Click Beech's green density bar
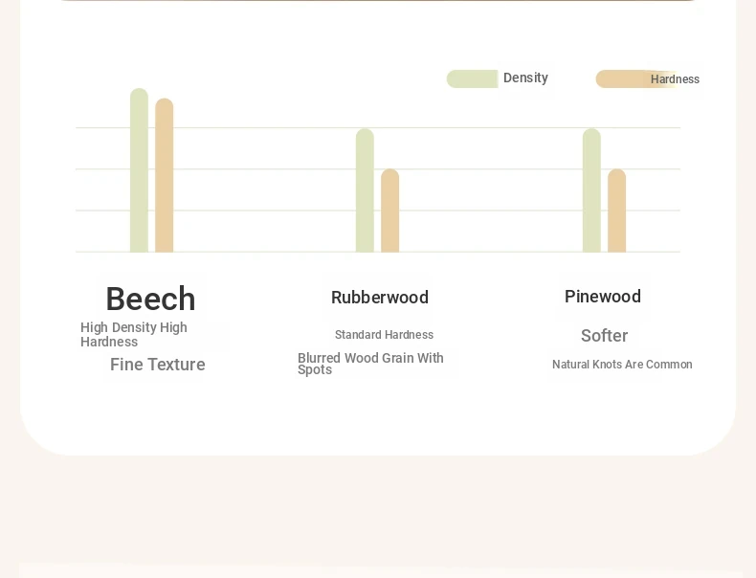The height and width of the screenshot is (578, 756). click(140, 170)
